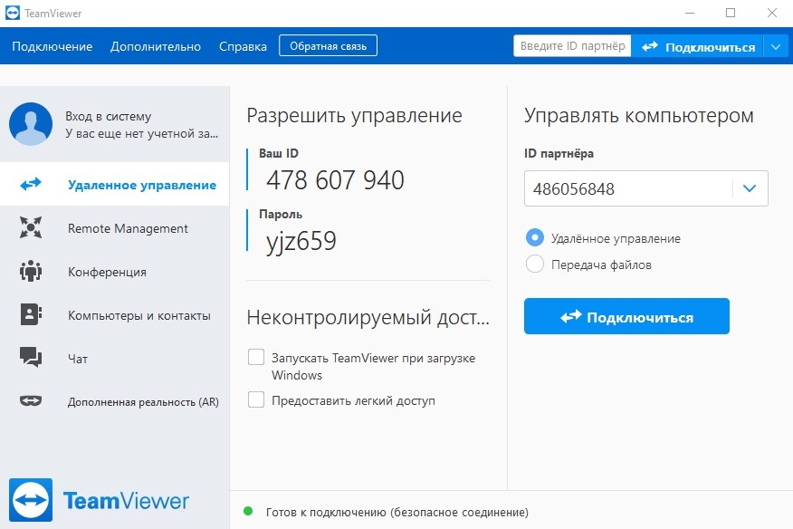The image size is (793, 529).
Task: Click the large blue Подключиться button
Action: [626, 317]
